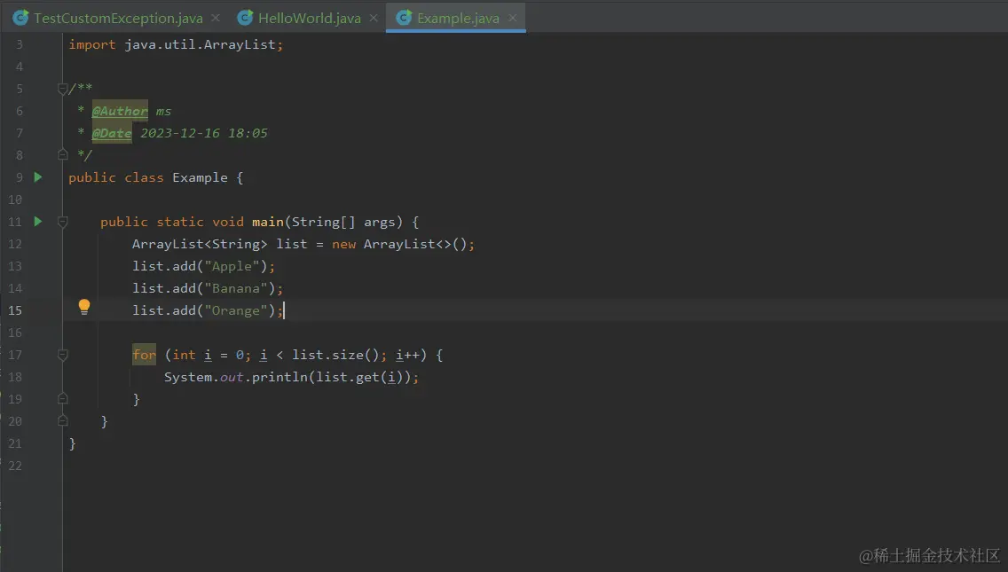Click line number 15 in the gutter
The width and height of the screenshot is (1008, 572).
pos(15,310)
